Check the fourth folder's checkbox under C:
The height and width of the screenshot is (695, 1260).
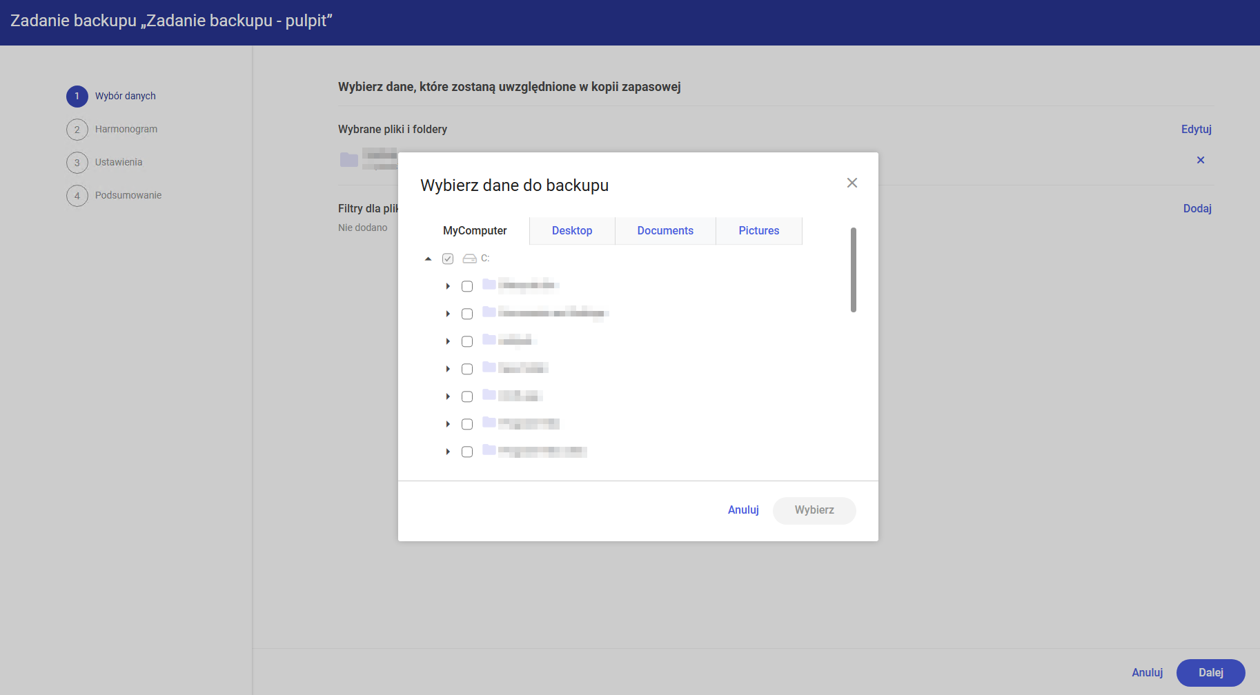467,369
